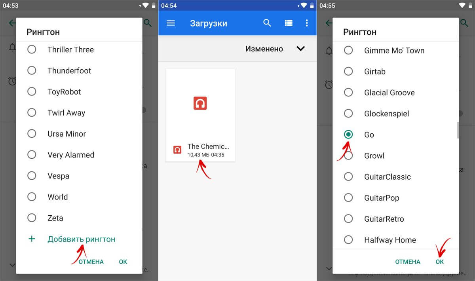Open the Изменено sort order label

coord(264,49)
